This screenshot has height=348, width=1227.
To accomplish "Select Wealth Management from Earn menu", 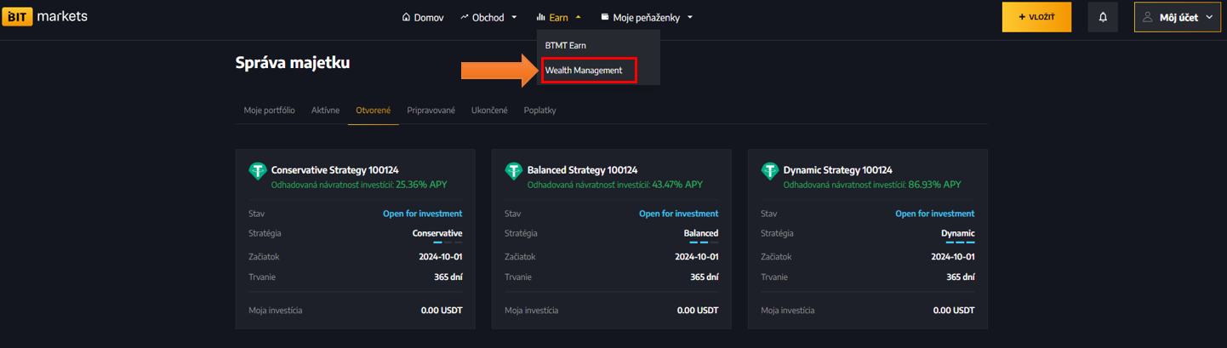I will (584, 71).
